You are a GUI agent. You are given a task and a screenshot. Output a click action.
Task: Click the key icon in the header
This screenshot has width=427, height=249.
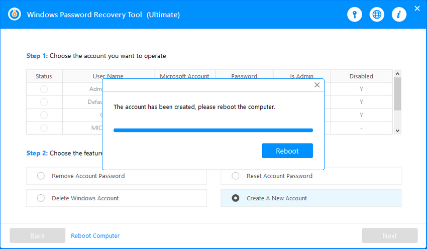pyautogui.click(x=355, y=15)
